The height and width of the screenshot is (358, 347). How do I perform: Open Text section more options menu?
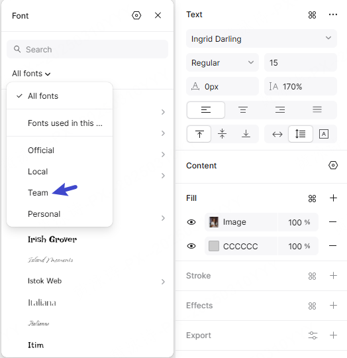tap(333, 15)
